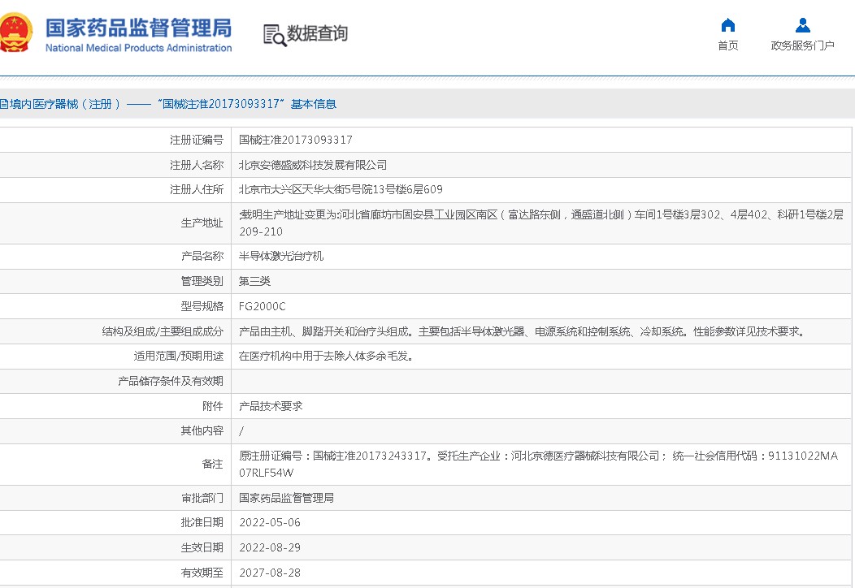Open the 政务服务门户 text link

click(802, 45)
